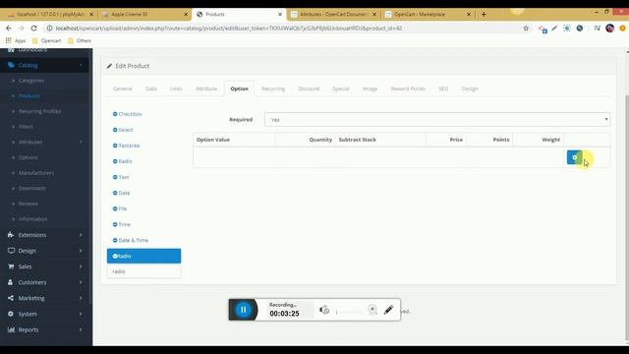Image resolution: width=629 pixels, height=354 pixels.
Task: Open Reviews in the sidebar
Action: pos(29,204)
